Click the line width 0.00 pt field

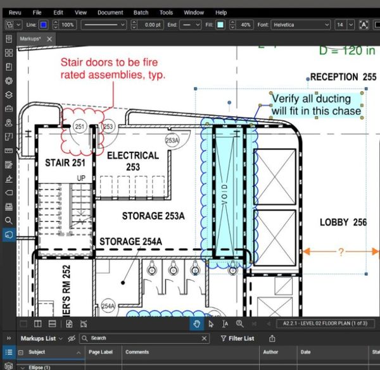point(150,25)
